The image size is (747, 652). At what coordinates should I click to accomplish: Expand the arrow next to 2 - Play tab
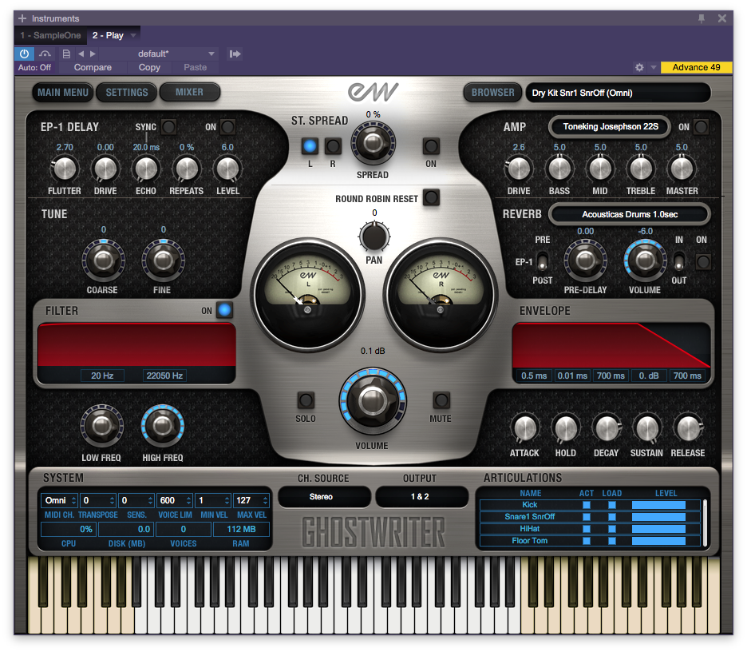pos(133,35)
